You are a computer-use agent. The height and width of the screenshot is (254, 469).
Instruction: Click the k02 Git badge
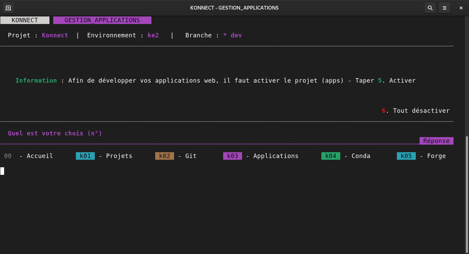tap(164, 156)
